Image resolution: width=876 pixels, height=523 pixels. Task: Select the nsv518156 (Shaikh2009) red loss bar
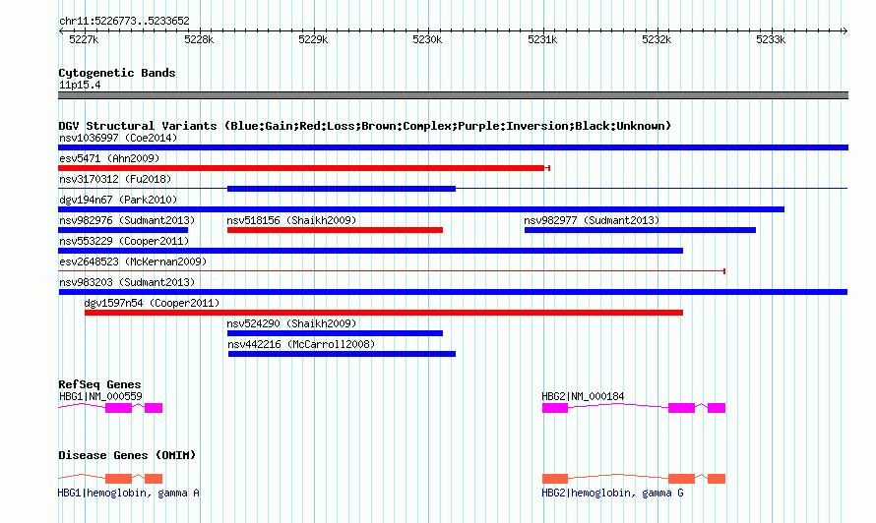(336, 230)
